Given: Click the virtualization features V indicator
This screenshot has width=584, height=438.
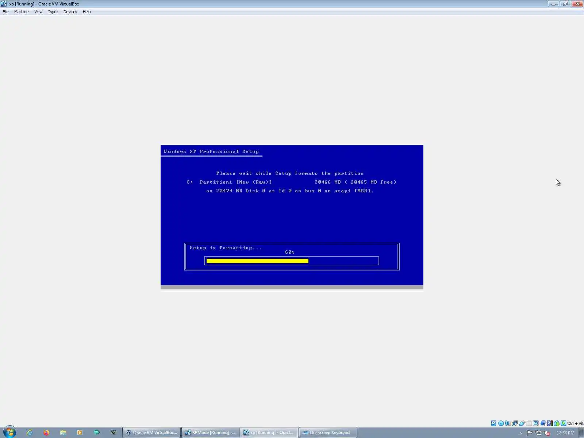Looking at the screenshot, I should pyautogui.click(x=549, y=423).
